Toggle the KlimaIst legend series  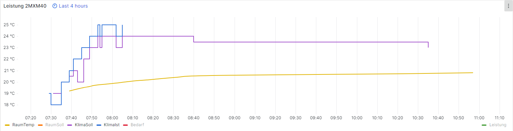click(112, 125)
